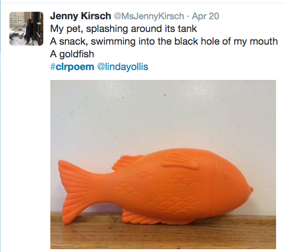
Task: Click the white wall behind the goldfish
Action: click(163, 113)
